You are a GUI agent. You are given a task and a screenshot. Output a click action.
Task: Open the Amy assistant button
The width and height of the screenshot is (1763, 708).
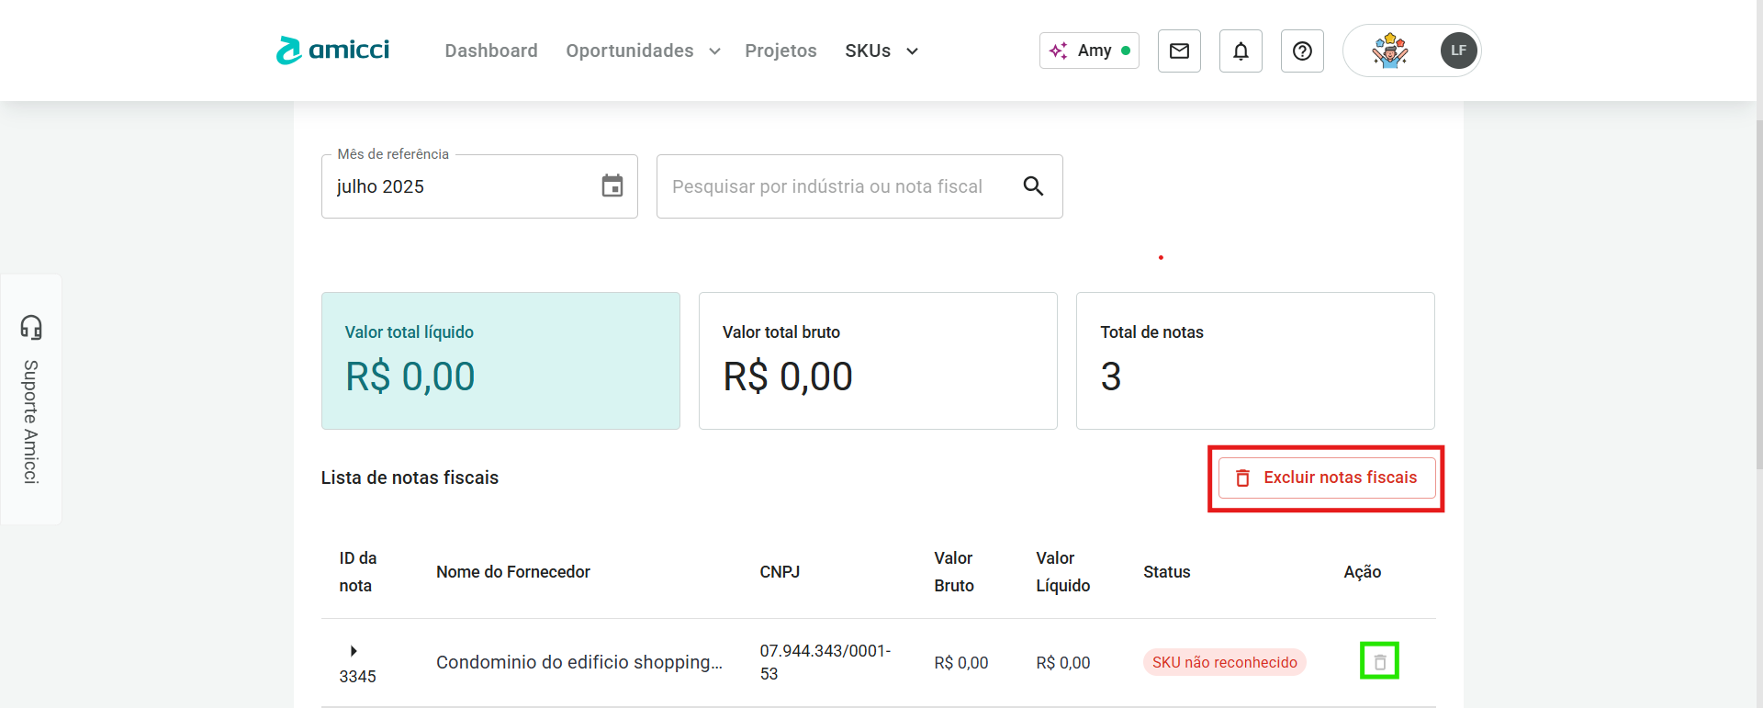[x=1089, y=51]
